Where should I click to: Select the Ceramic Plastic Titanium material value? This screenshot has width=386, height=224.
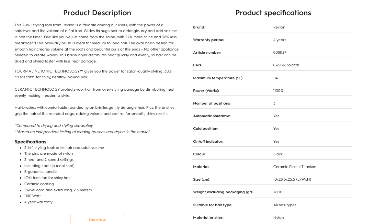(295, 167)
